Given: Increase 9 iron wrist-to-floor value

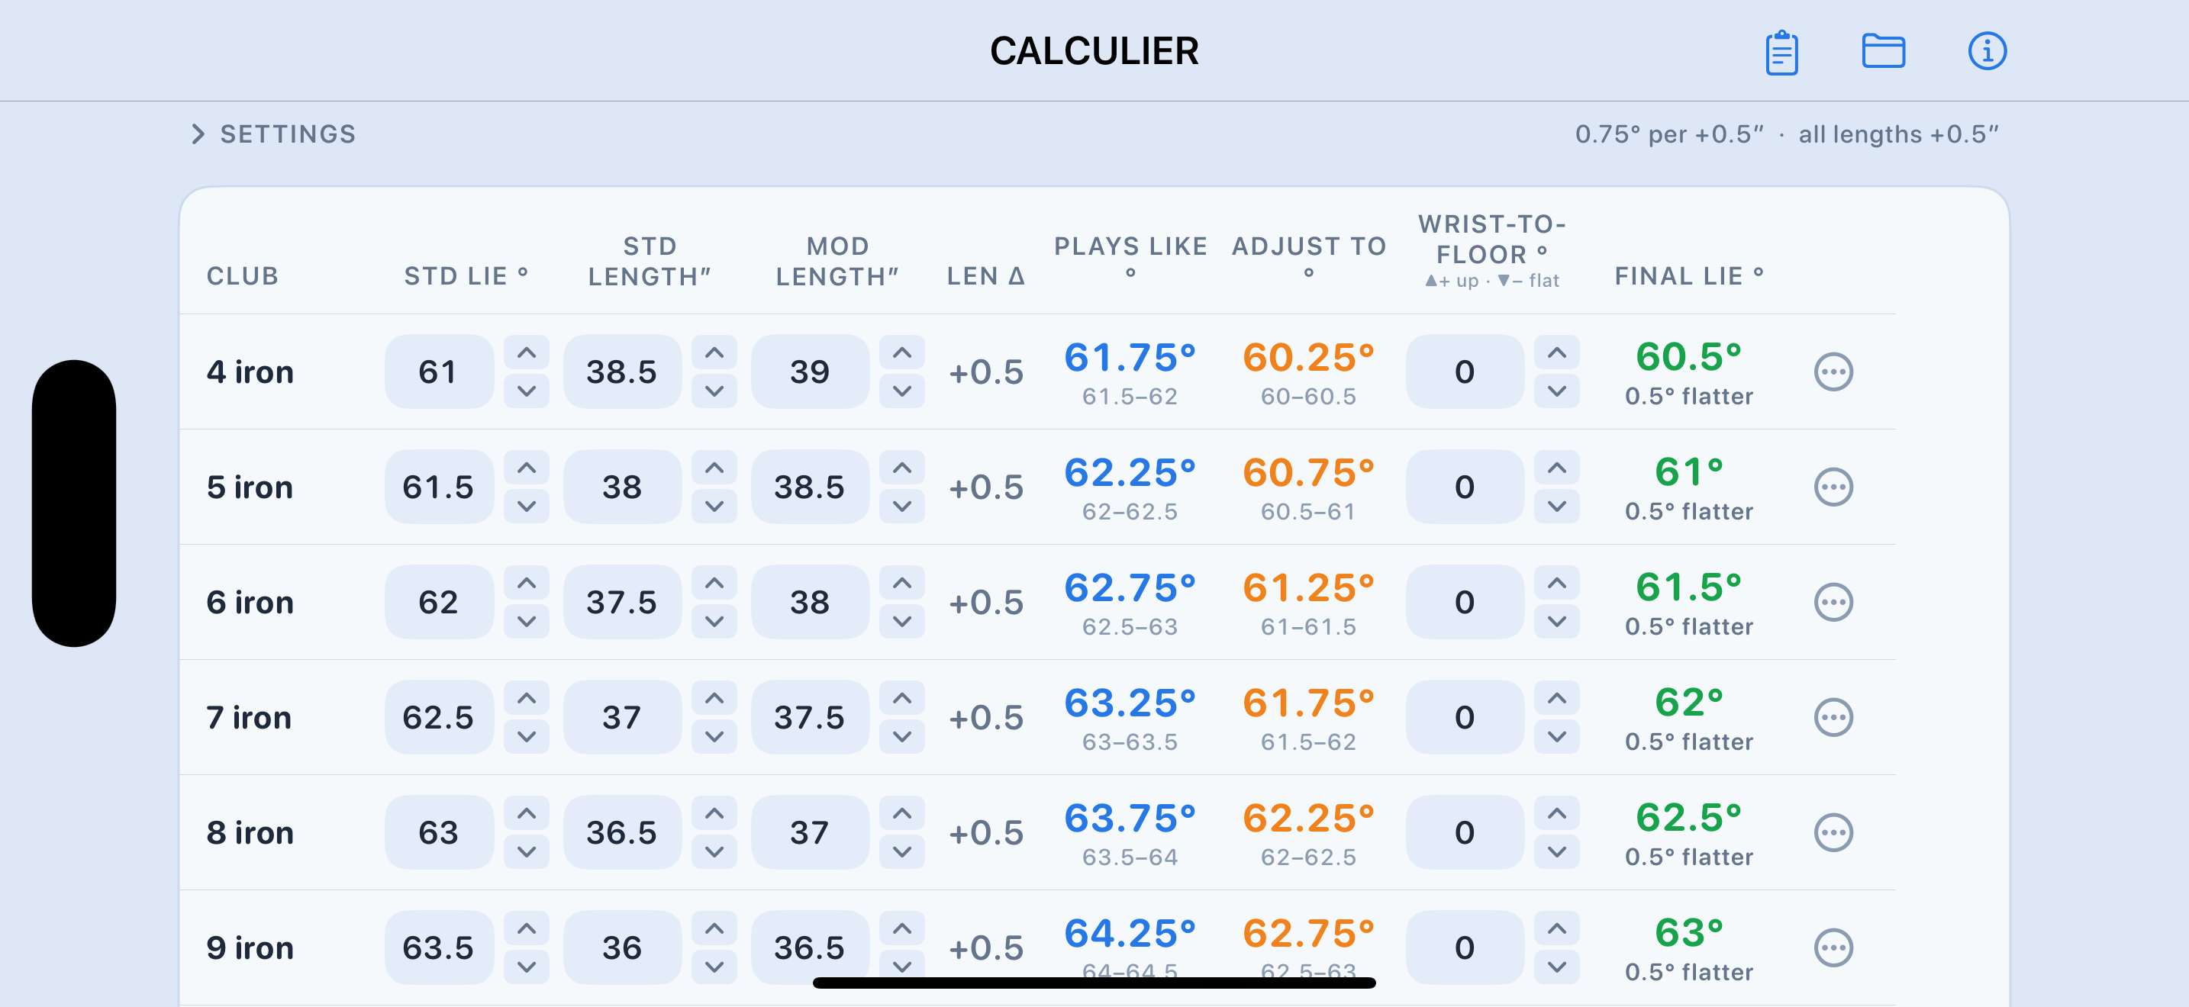Looking at the screenshot, I should pyautogui.click(x=1557, y=929).
